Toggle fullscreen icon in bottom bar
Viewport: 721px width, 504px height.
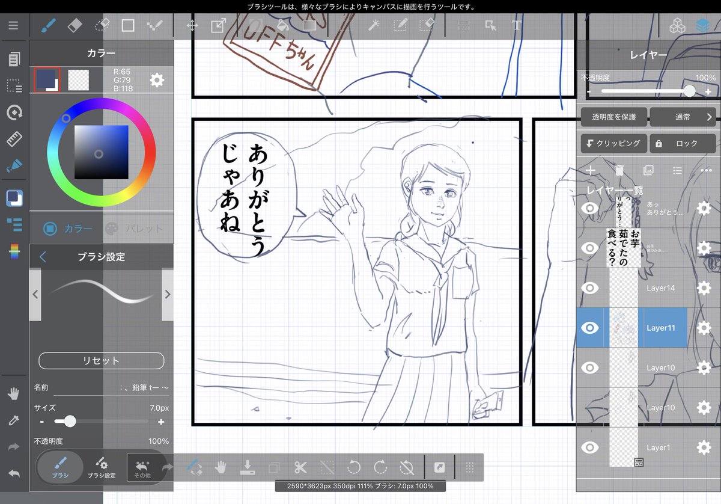440,467
